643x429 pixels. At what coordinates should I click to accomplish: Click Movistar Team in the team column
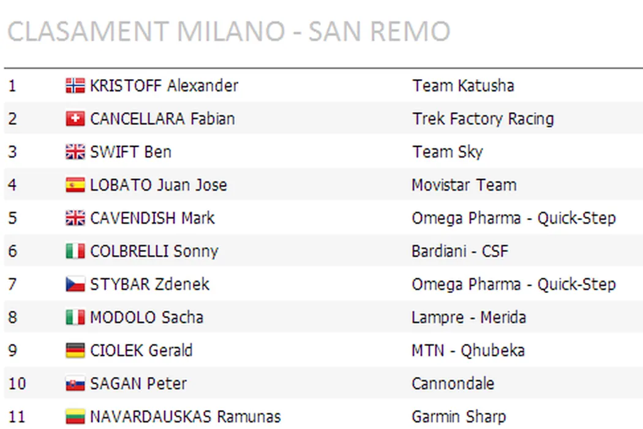tap(464, 185)
